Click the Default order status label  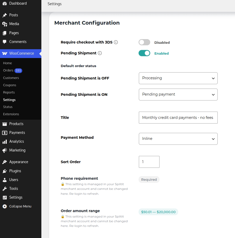point(78,66)
